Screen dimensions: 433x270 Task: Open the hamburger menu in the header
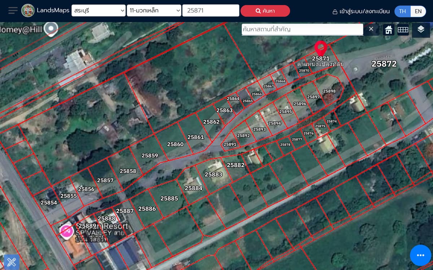13,10
